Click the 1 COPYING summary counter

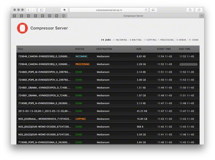coord(150,40)
